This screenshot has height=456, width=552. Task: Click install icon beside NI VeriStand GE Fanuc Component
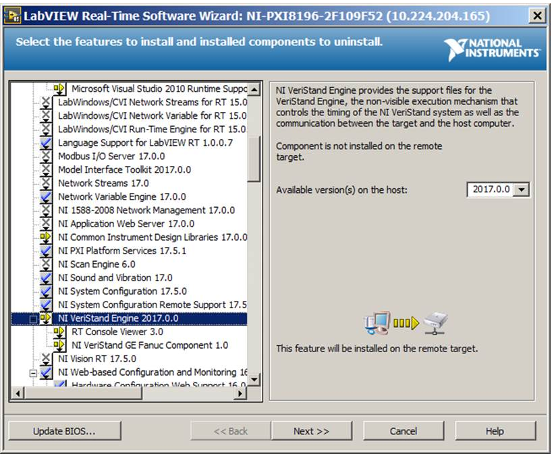(59, 345)
